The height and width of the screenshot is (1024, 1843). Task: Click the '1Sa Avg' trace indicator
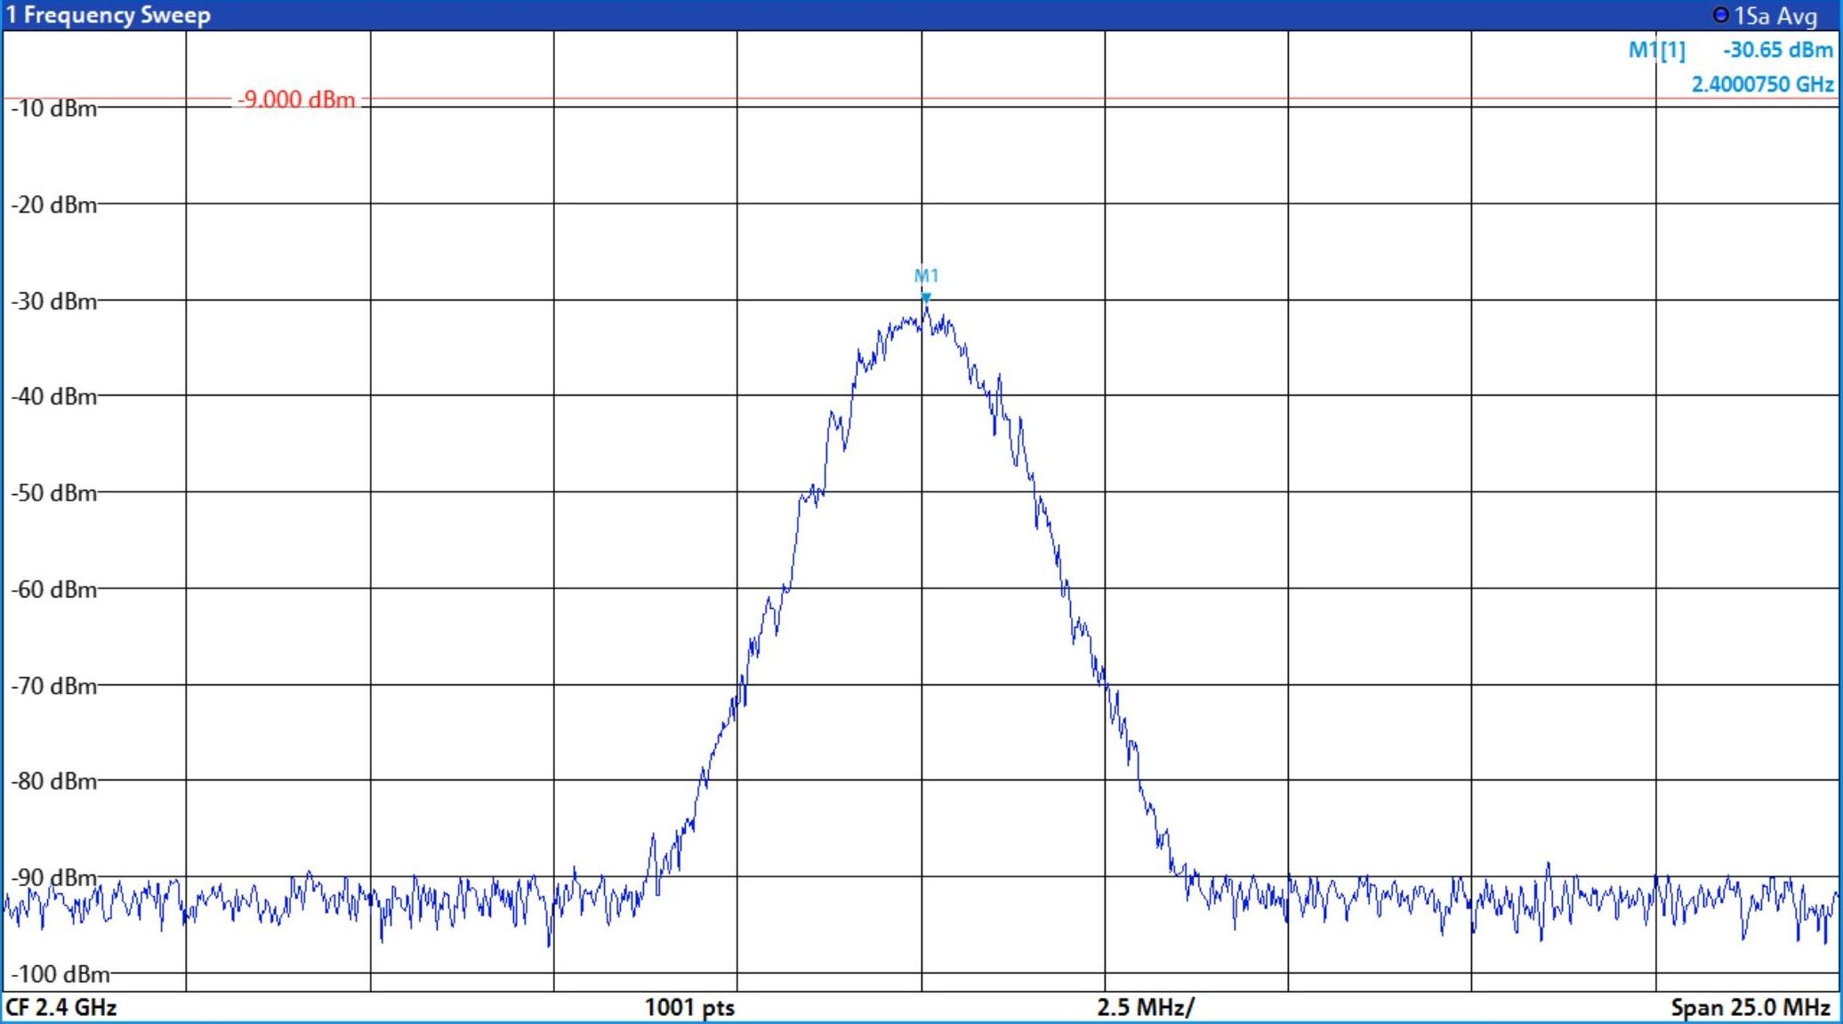click(x=1766, y=16)
